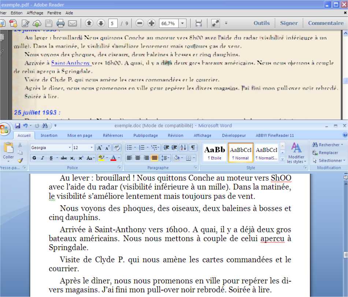Screen dimensions: 348x297
Task: Decrease indent in Paragraphe group
Action: tap(166, 148)
